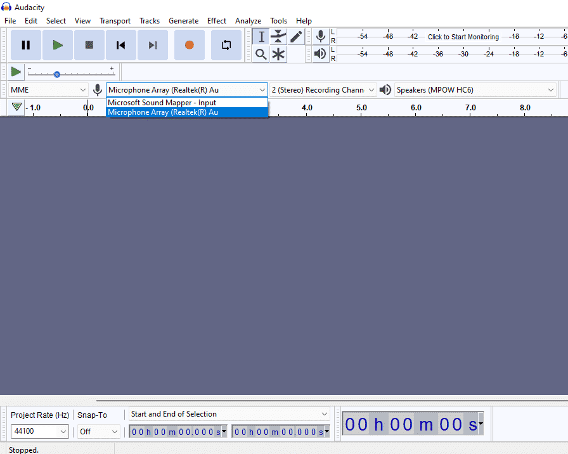Choose Microphone Array (Realtek(R) Au option

click(187, 112)
